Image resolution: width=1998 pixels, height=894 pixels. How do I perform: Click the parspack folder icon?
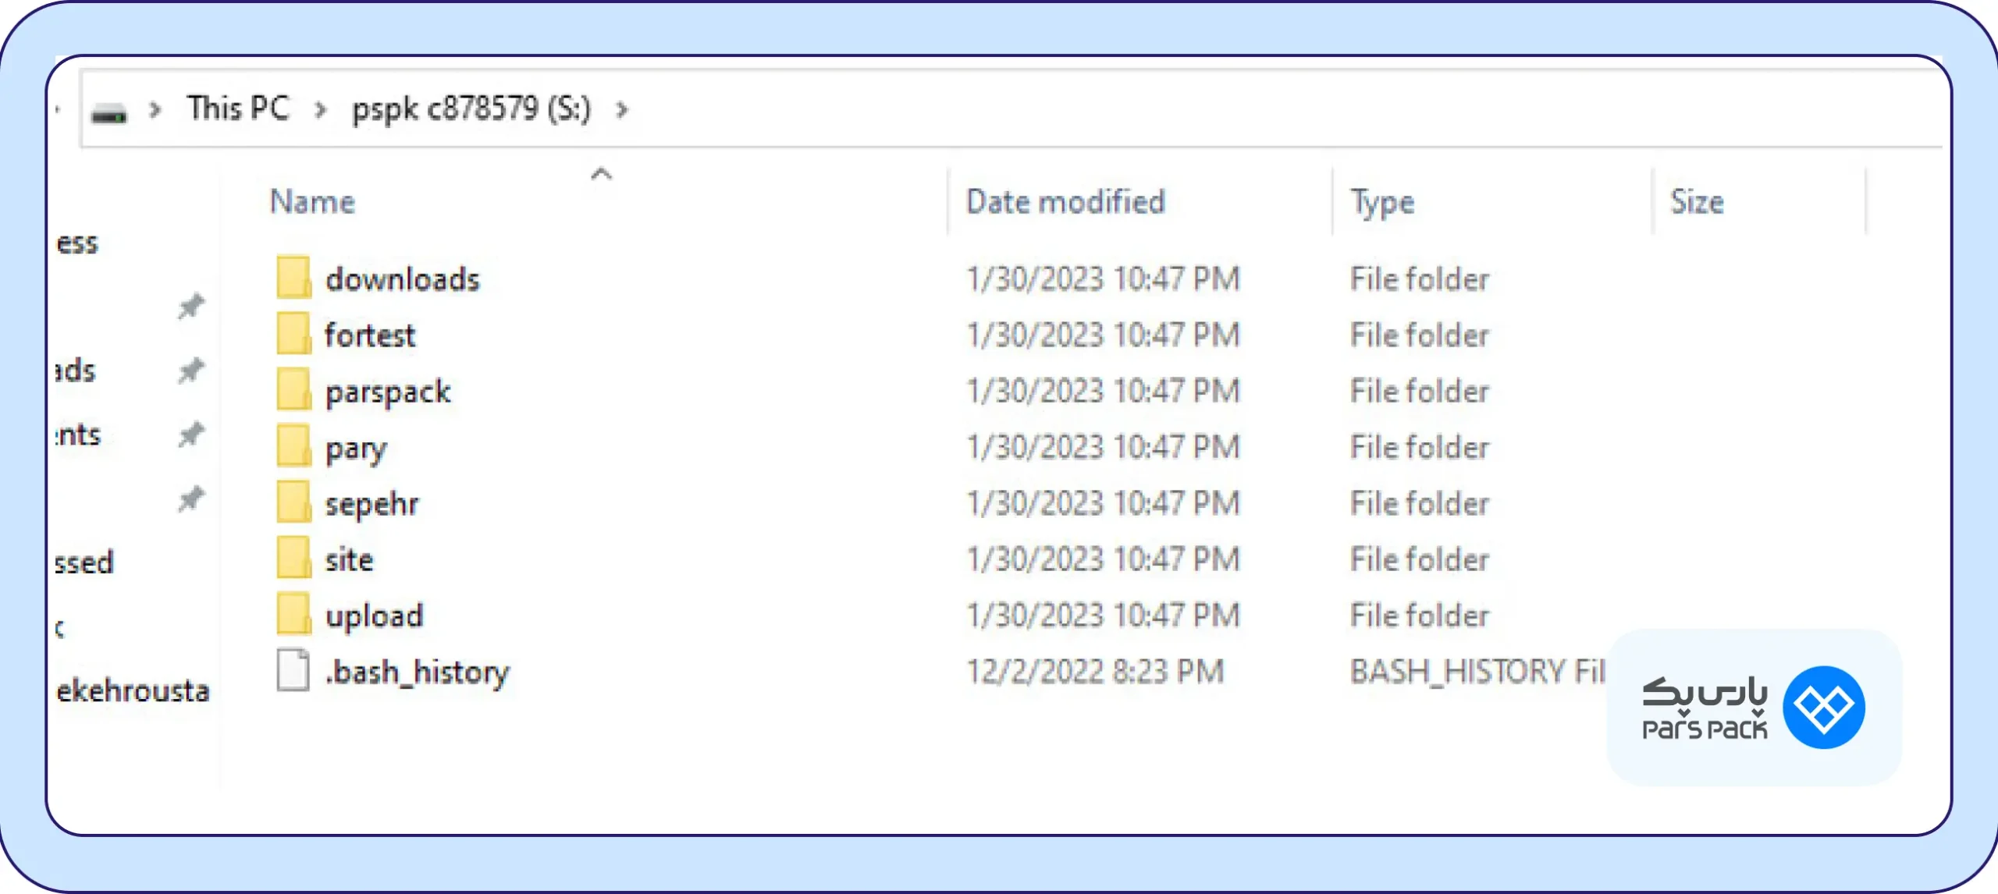click(293, 390)
